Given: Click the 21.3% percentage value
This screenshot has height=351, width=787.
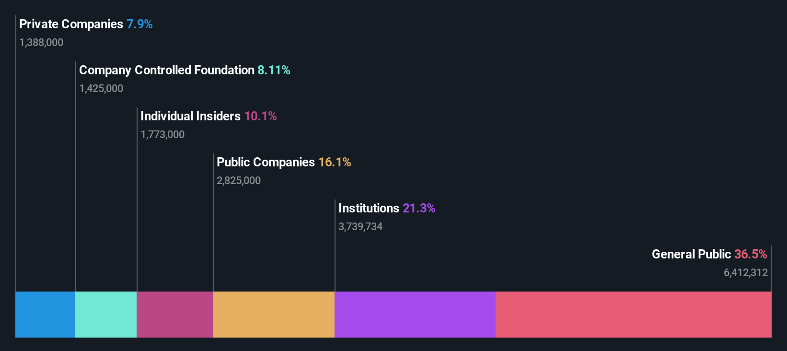Looking at the screenshot, I should click(x=419, y=208).
